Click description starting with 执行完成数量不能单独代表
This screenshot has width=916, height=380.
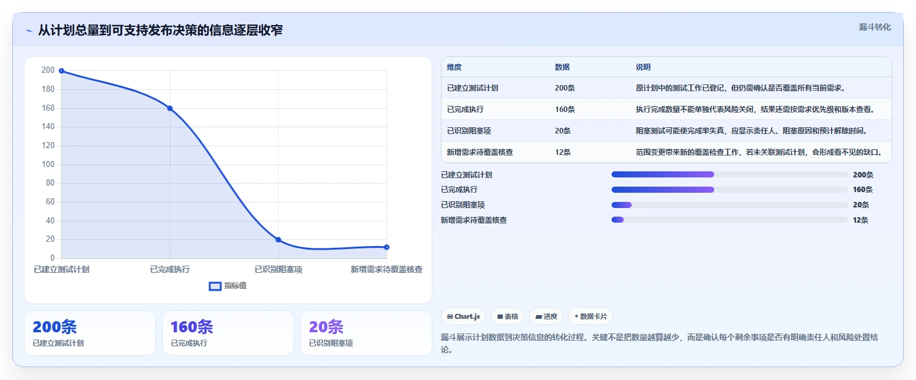pyautogui.click(x=756, y=110)
